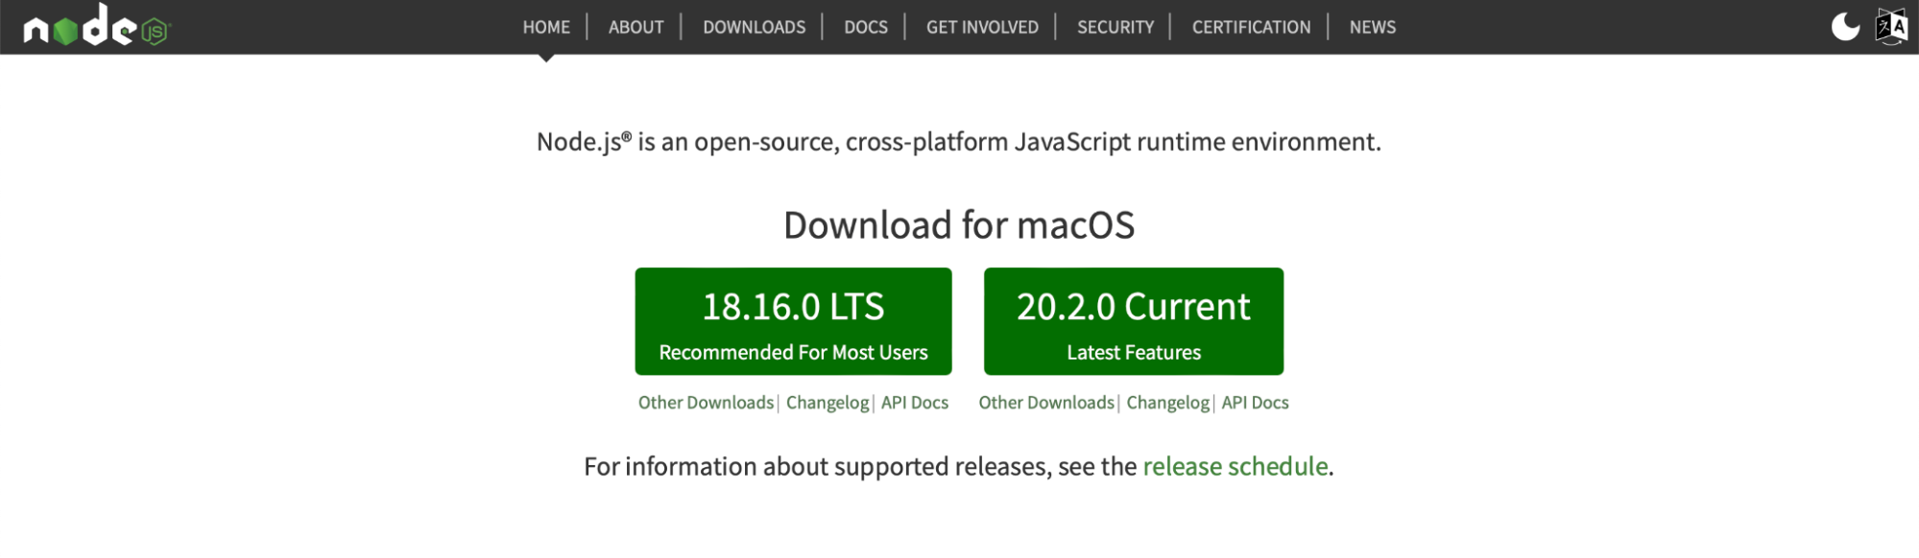Open the DOCS menu item
This screenshot has height=558, width=1919.
coord(865,27)
